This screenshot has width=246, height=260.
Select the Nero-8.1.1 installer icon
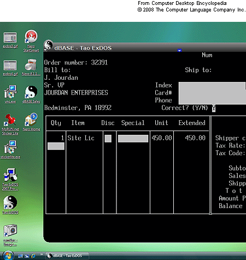pos(31,67)
